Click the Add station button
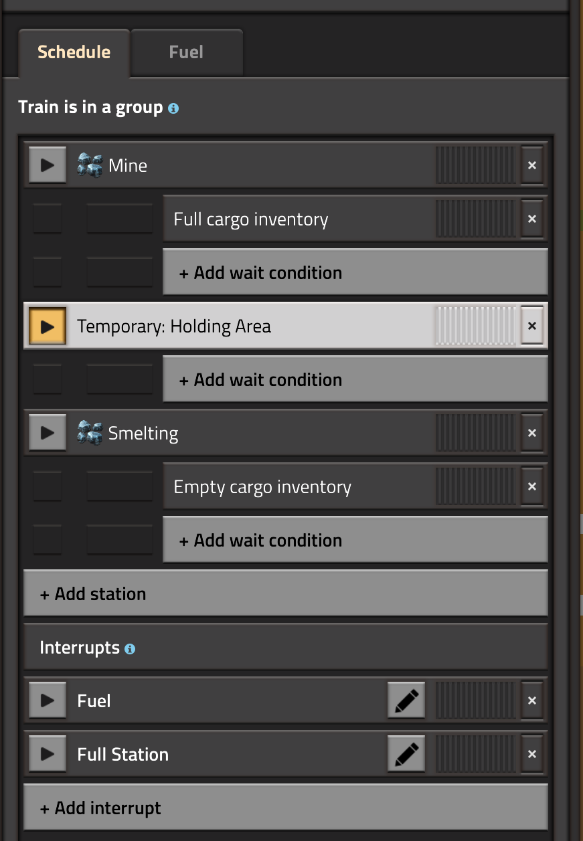The height and width of the screenshot is (841, 583). tap(286, 593)
